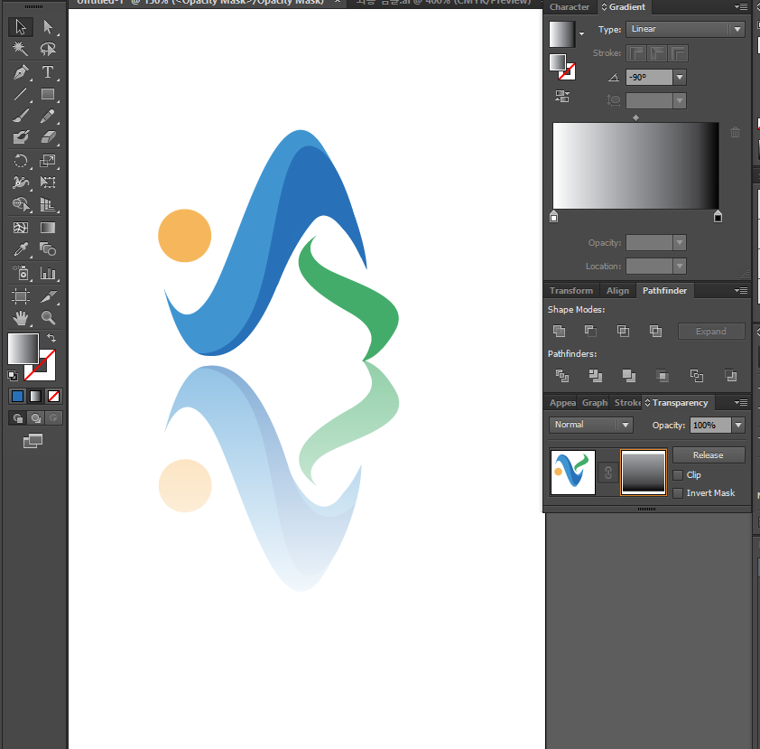Switch to Character tab
The image size is (760, 749).
(x=570, y=7)
